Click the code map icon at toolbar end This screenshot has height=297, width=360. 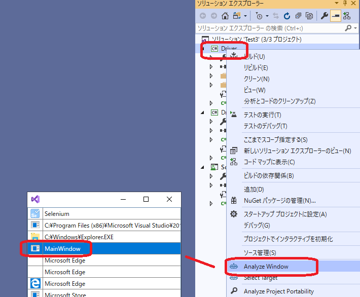point(347,16)
